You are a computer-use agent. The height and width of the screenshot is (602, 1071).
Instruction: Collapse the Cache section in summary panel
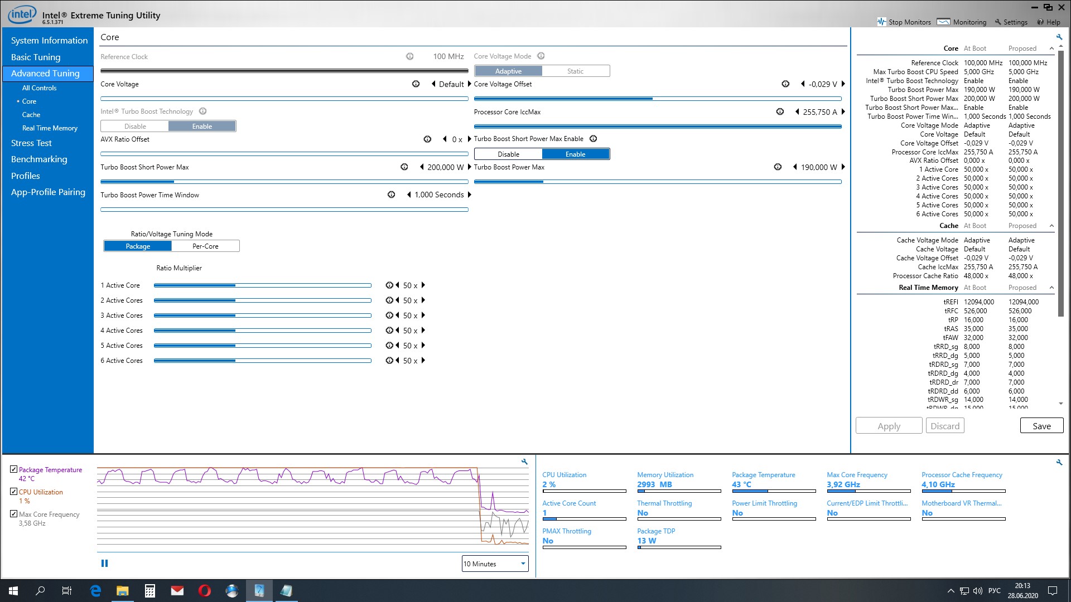click(1051, 226)
